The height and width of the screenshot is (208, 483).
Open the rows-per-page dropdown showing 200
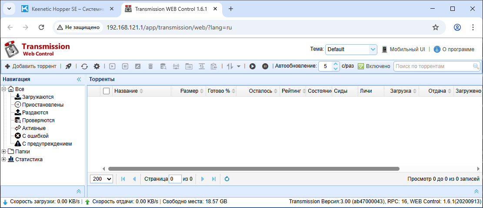coord(102,179)
